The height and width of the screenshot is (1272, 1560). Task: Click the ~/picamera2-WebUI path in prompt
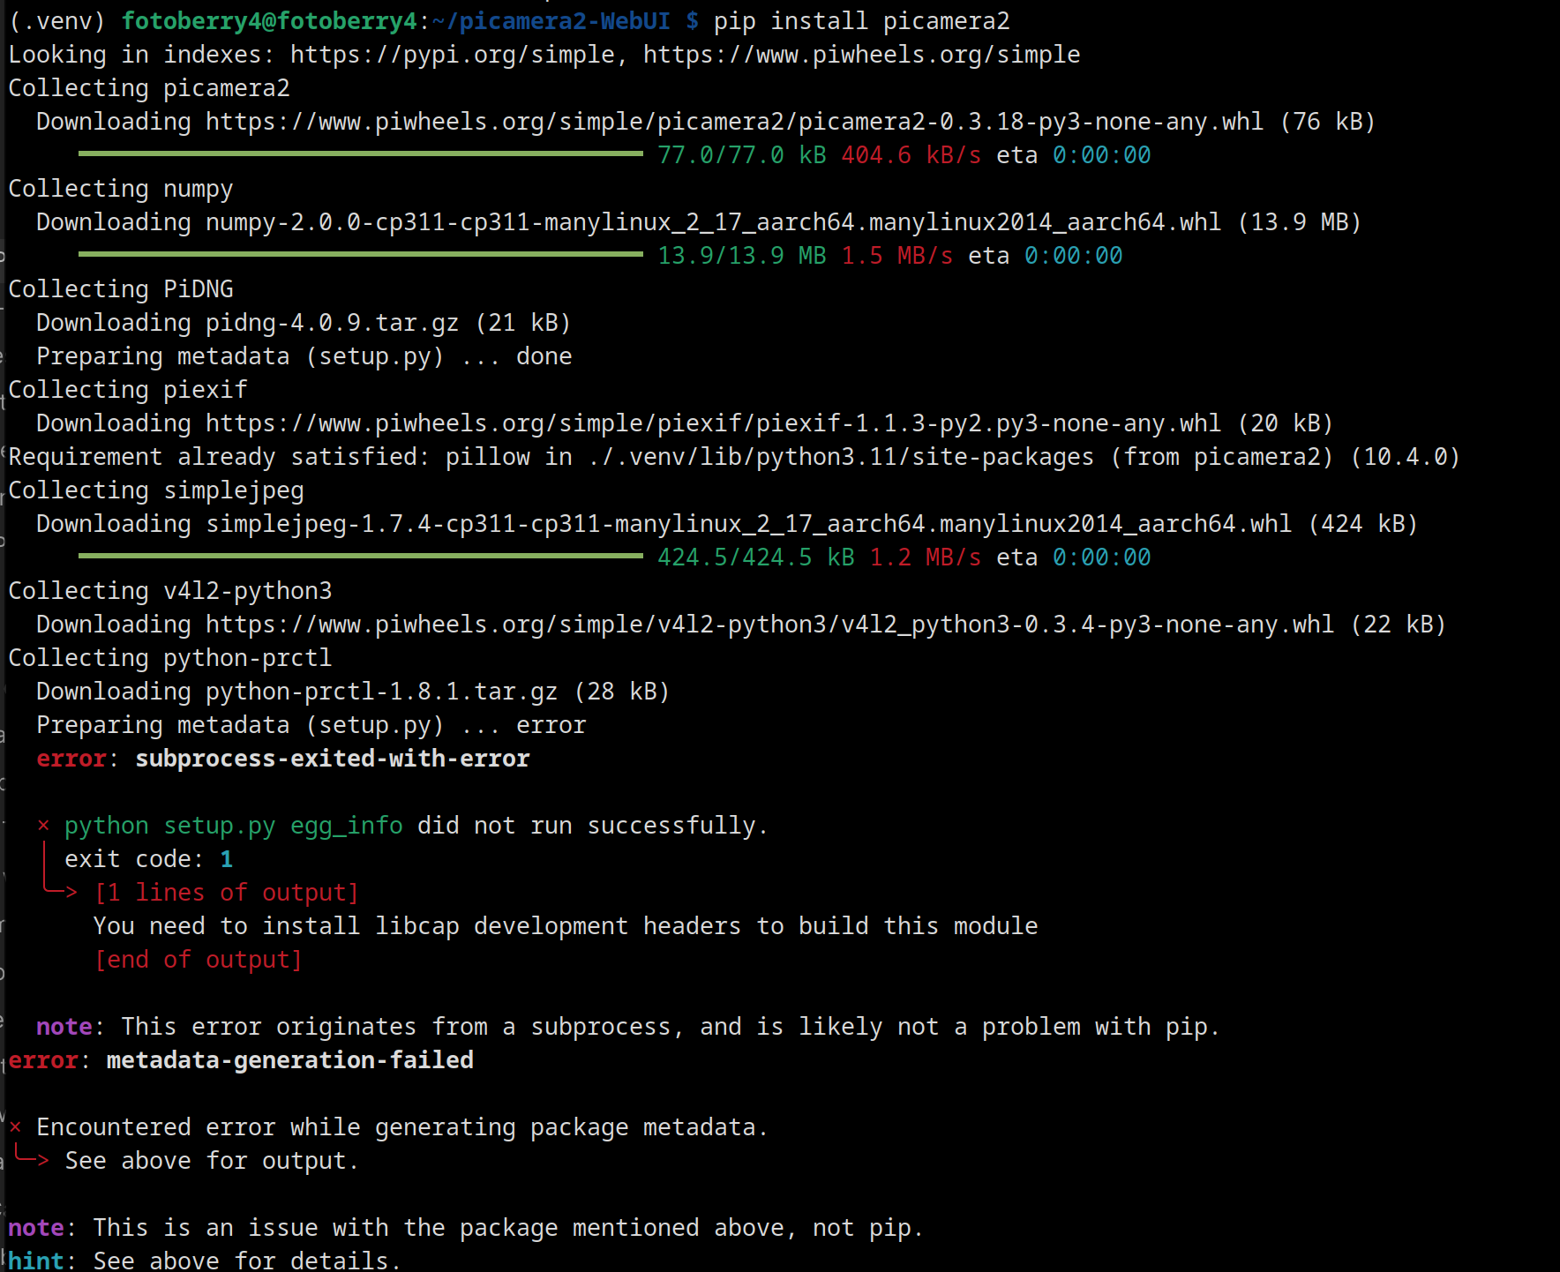pyautogui.click(x=551, y=21)
